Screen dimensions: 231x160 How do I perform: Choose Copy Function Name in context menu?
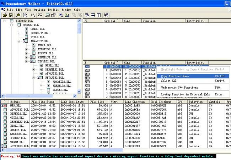click(x=193, y=76)
